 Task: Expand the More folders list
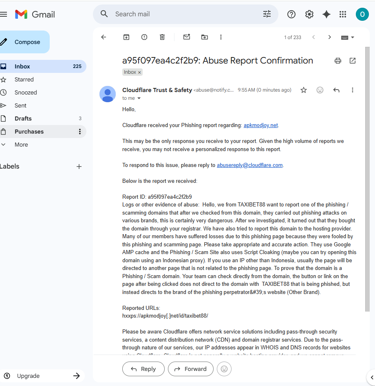click(x=43, y=145)
